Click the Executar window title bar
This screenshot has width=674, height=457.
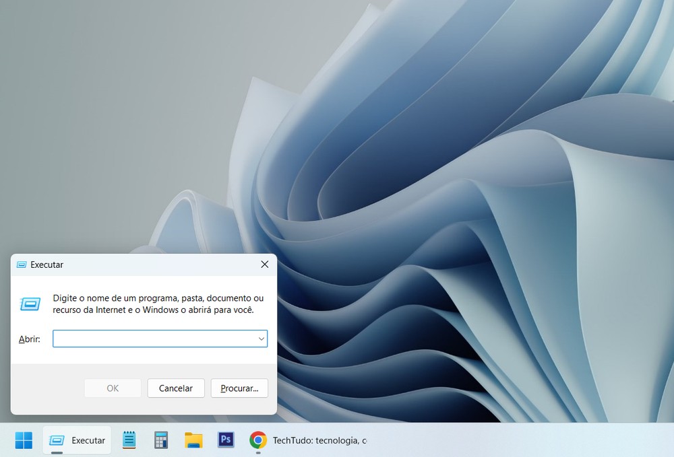(x=135, y=265)
